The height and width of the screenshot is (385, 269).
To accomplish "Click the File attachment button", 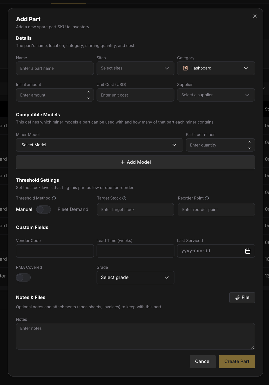I will click(242, 297).
